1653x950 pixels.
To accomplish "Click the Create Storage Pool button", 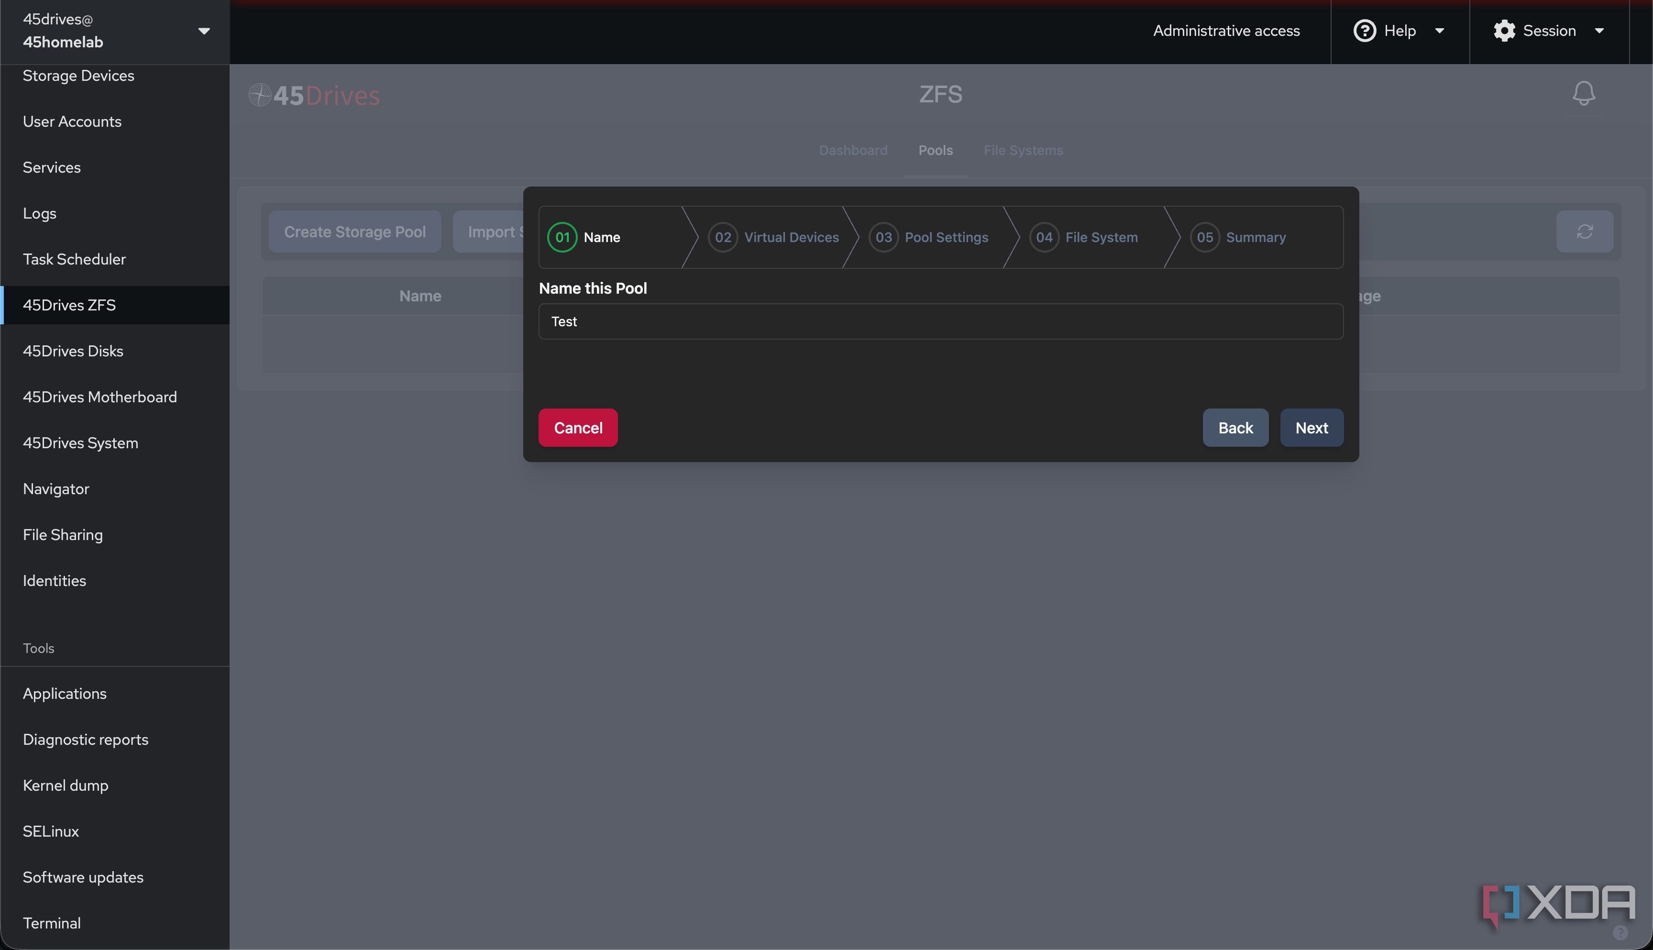I will (355, 232).
